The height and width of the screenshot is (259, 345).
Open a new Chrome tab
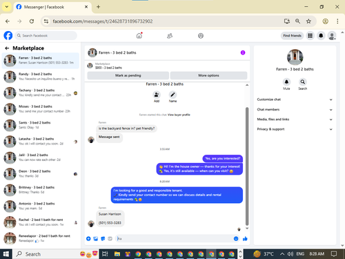(98, 7)
